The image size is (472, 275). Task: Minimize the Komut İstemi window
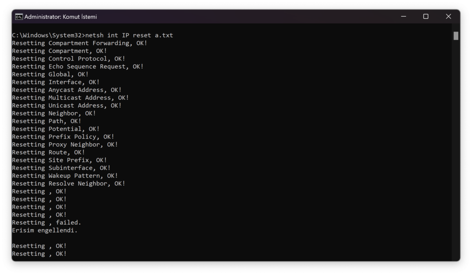(403, 17)
